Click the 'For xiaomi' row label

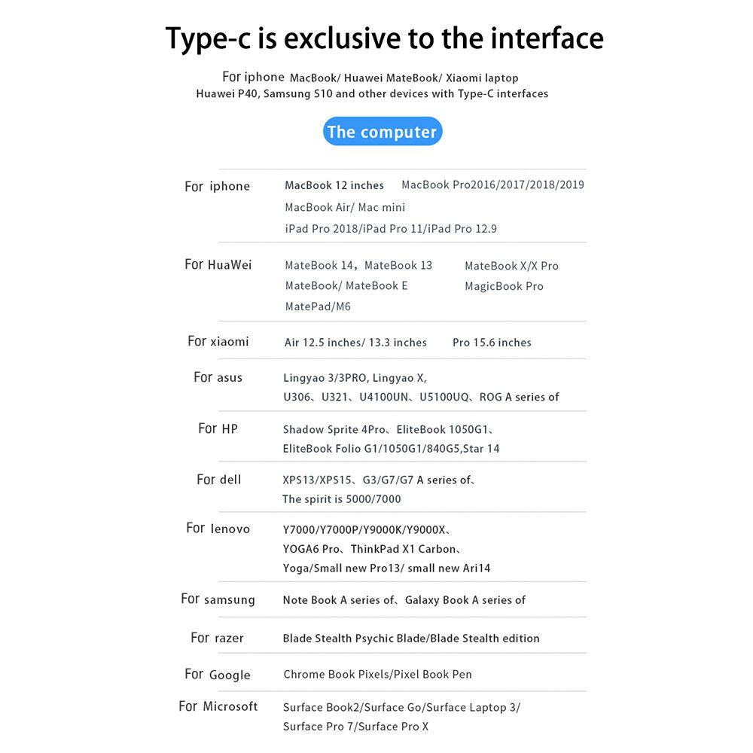[x=218, y=341]
